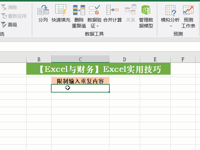200x150 pixels.
Task: Click the 限制输入重复内容 header cell
Action: [80, 81]
